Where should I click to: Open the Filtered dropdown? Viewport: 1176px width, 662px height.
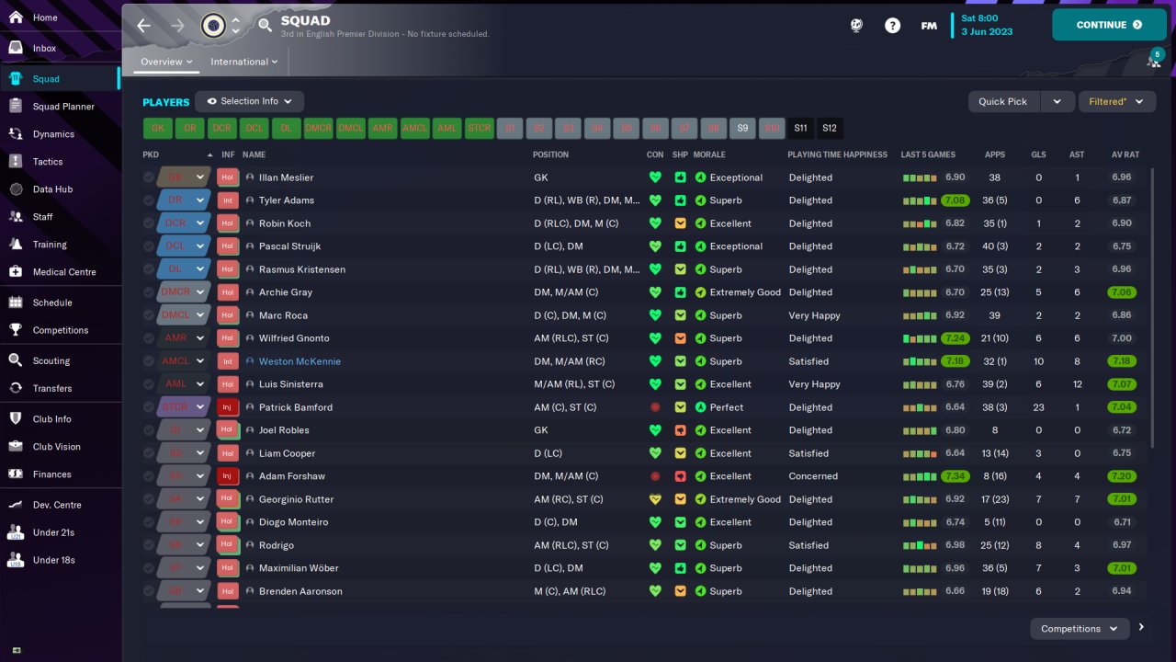(1117, 101)
